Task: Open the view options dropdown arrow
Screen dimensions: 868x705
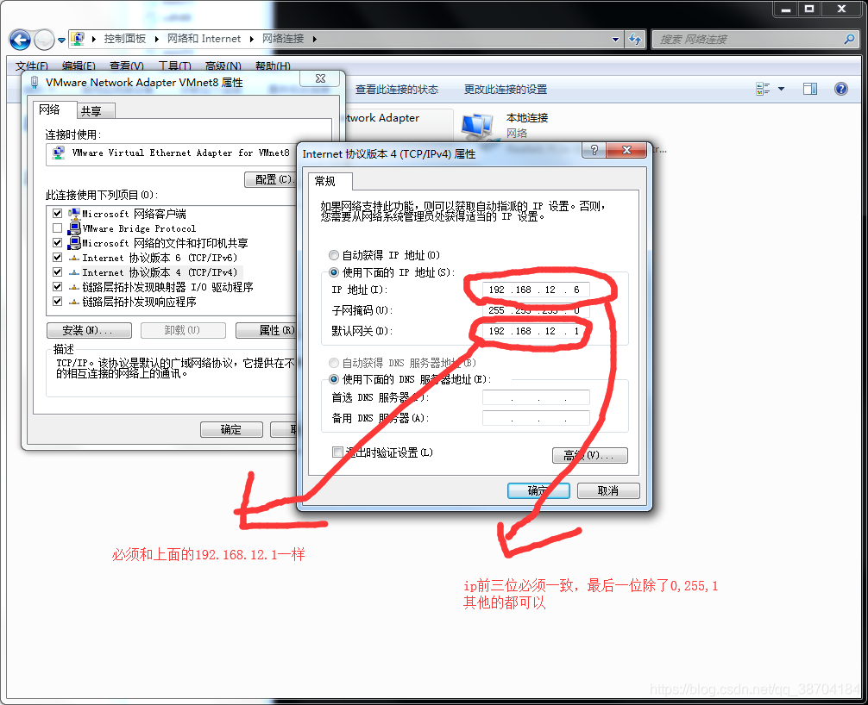Action: [781, 89]
